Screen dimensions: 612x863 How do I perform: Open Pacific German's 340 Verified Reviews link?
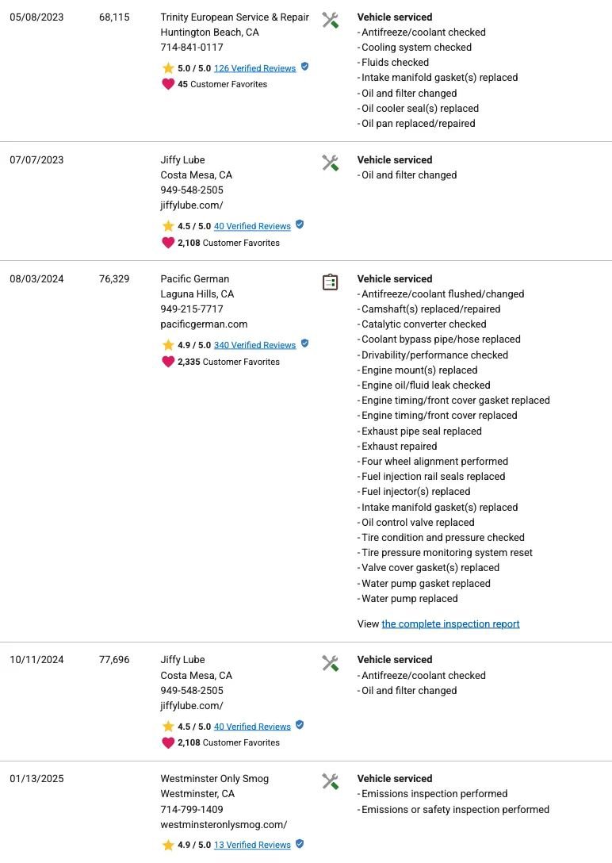tap(254, 345)
